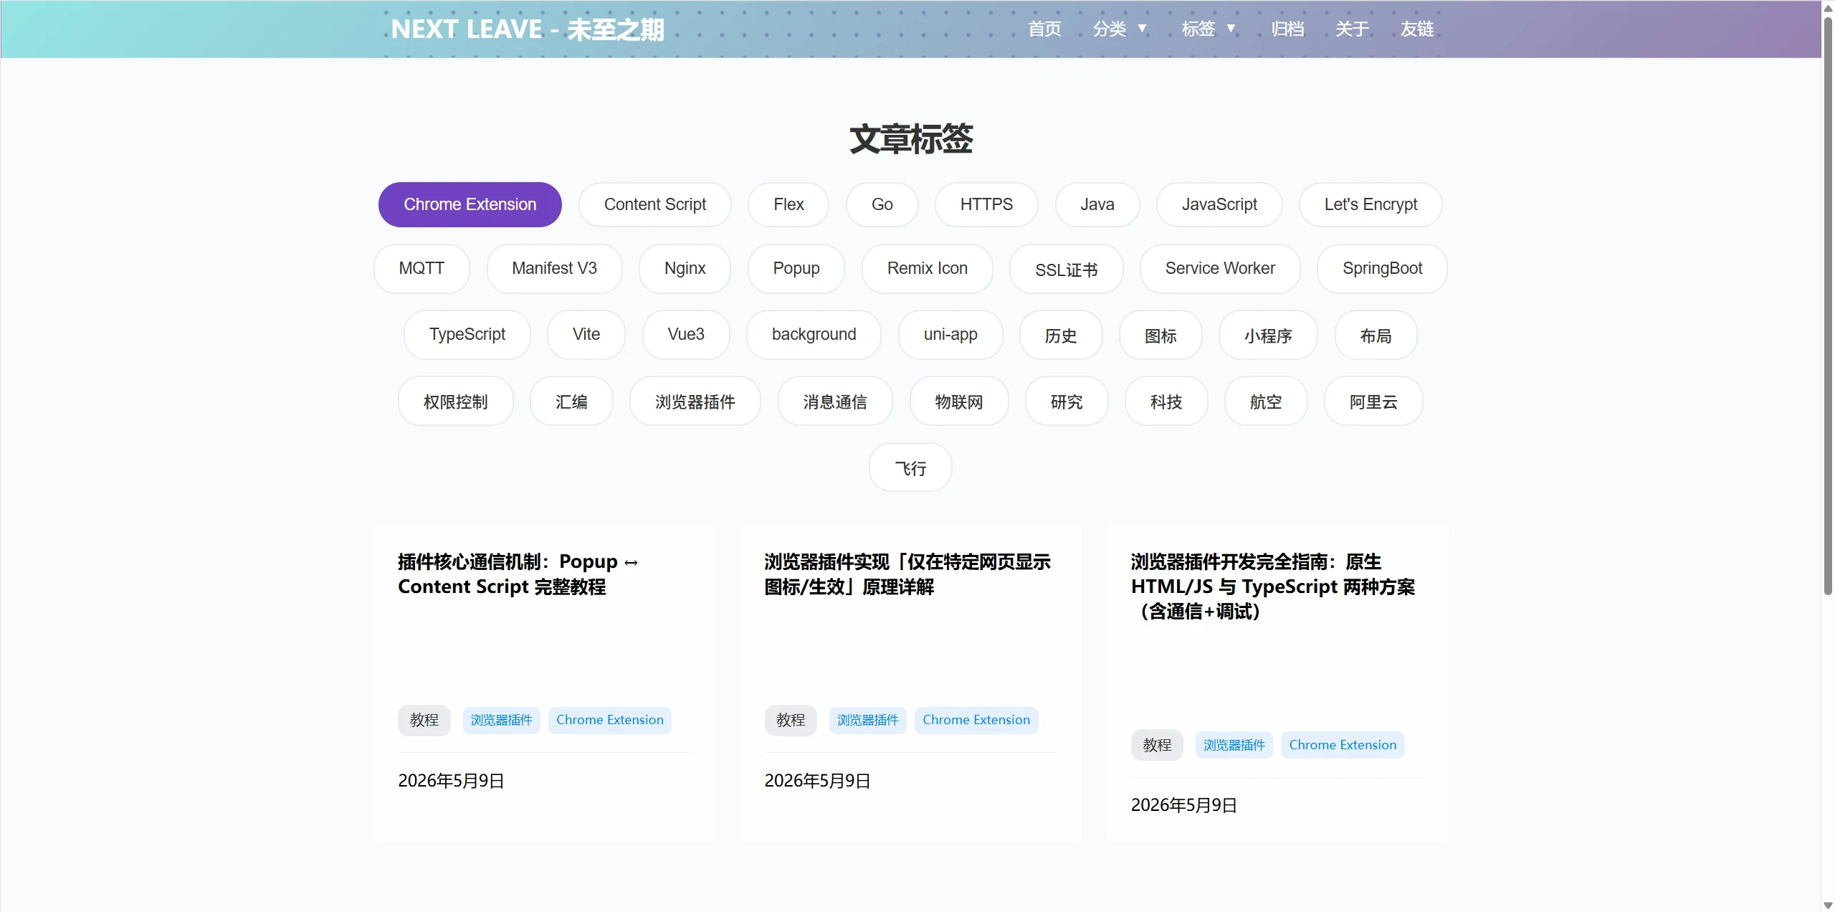The width and height of the screenshot is (1835, 912).
Task: Filter by 汇编 tag
Action: [571, 401]
